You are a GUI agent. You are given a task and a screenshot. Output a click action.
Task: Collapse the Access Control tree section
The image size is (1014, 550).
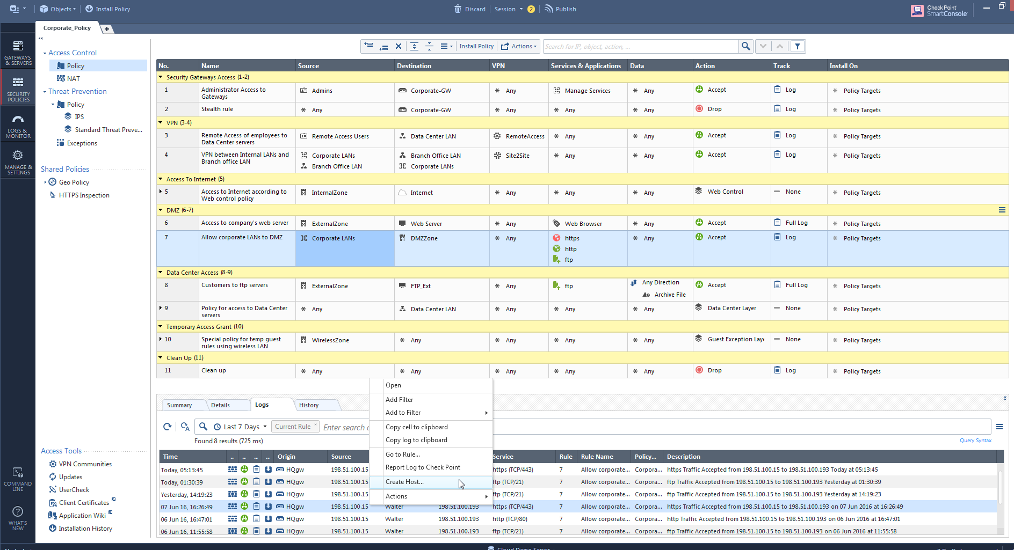45,53
